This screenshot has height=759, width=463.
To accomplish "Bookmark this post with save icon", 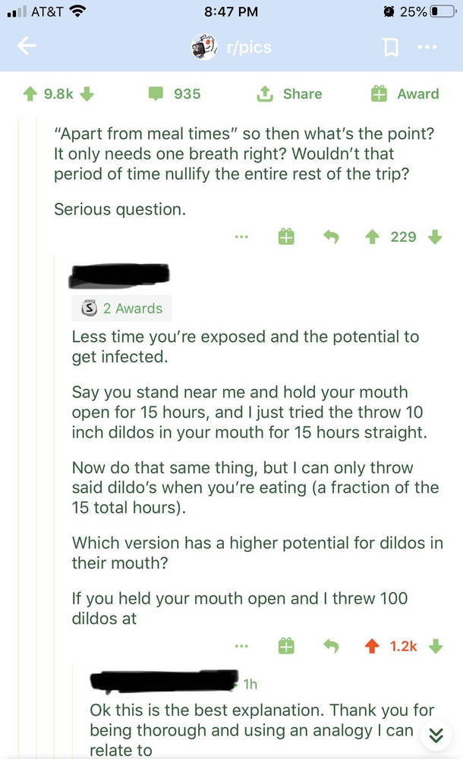I will pos(390,47).
